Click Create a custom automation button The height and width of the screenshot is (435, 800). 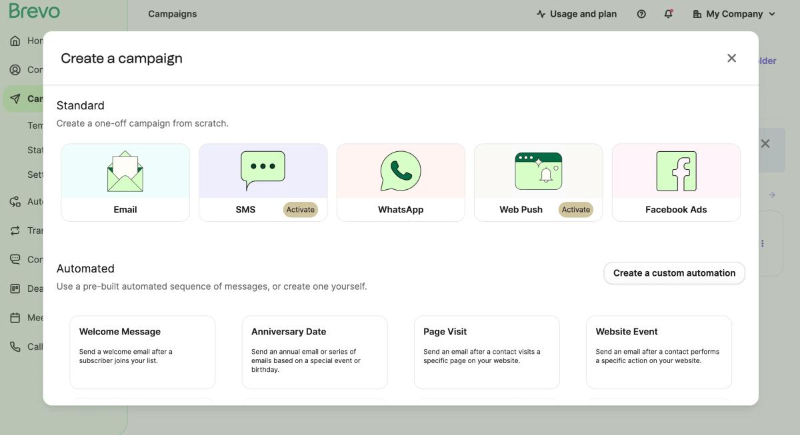(674, 272)
